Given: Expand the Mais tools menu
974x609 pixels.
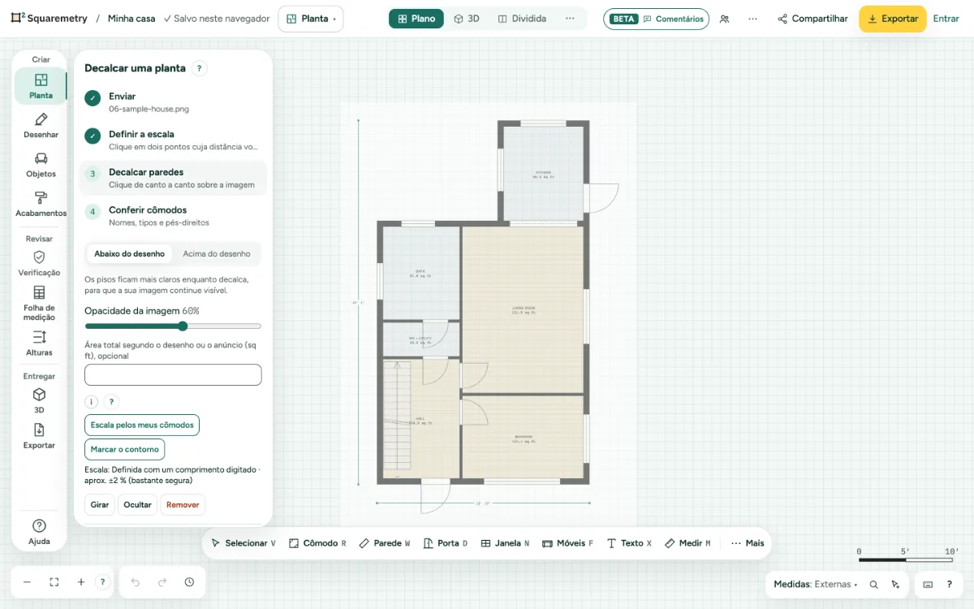Looking at the screenshot, I should (x=748, y=543).
